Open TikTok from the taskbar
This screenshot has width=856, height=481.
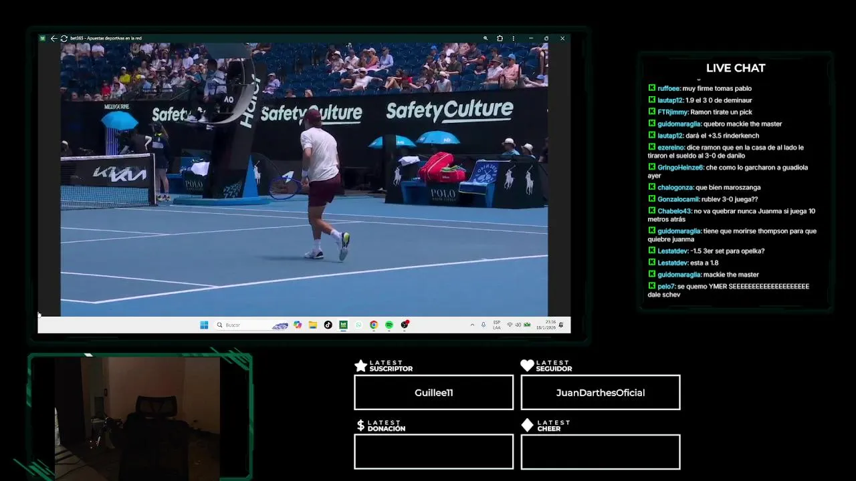tap(328, 325)
